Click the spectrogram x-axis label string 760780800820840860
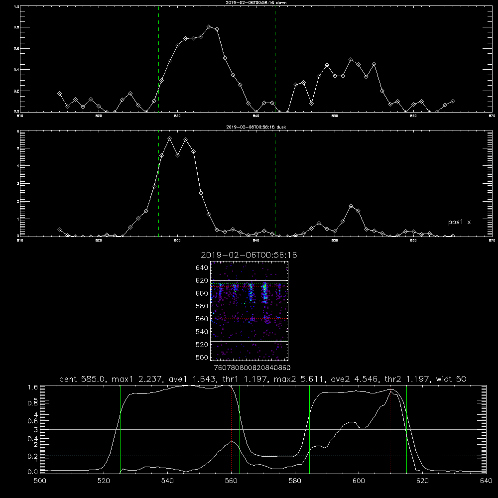 [x=252, y=368]
